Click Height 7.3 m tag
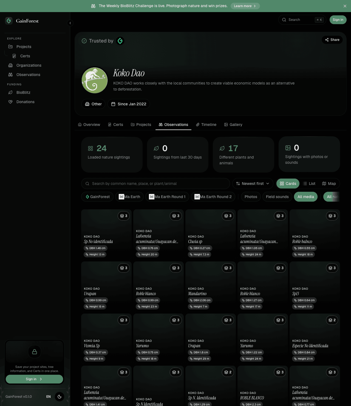 (x=199, y=255)
